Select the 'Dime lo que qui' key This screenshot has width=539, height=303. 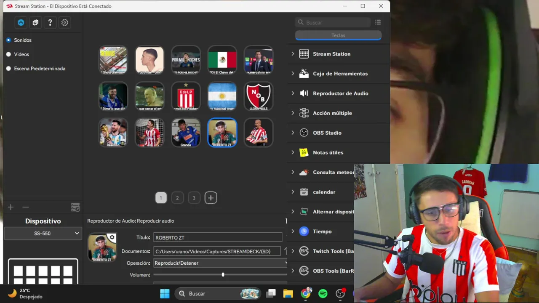[113, 96]
